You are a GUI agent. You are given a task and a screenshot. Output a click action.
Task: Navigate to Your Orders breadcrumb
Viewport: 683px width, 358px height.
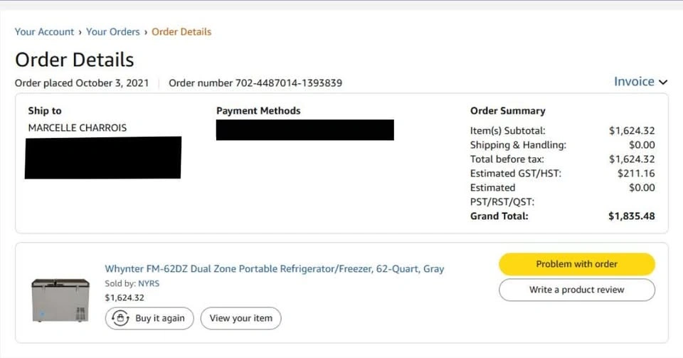coord(115,32)
